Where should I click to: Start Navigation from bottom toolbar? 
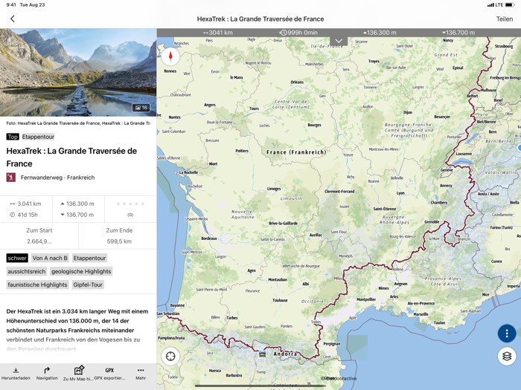(x=47, y=374)
